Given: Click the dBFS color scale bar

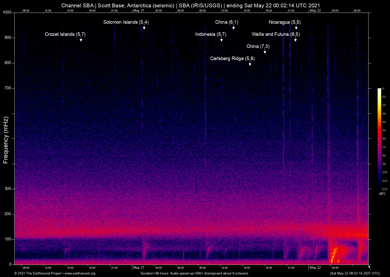Looking at the screenshot, I should (x=379, y=139).
